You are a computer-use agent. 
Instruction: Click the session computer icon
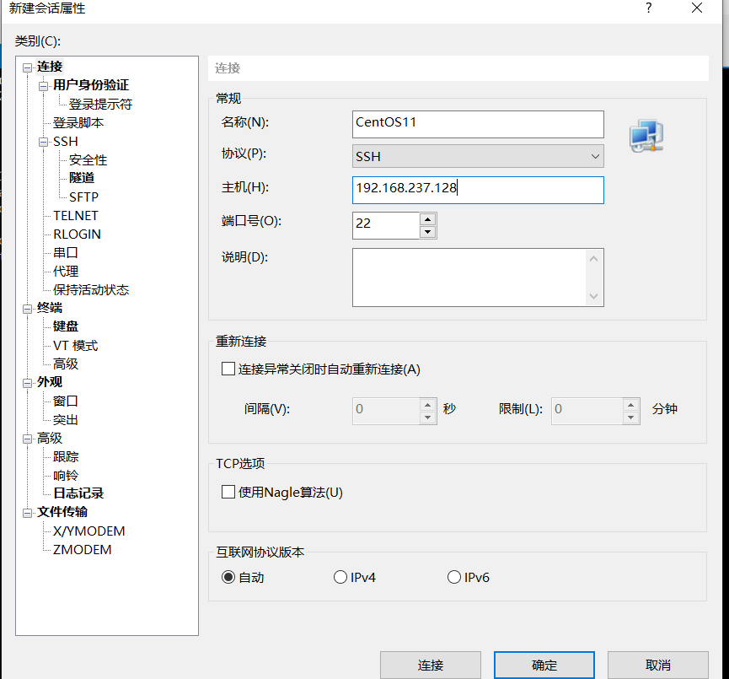pyautogui.click(x=646, y=136)
